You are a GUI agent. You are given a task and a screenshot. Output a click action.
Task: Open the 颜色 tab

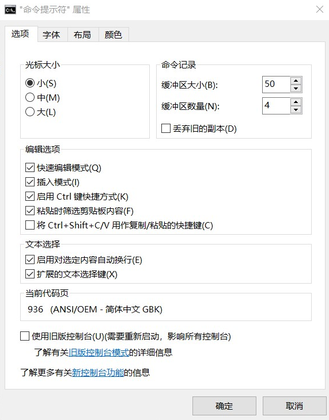coord(114,35)
